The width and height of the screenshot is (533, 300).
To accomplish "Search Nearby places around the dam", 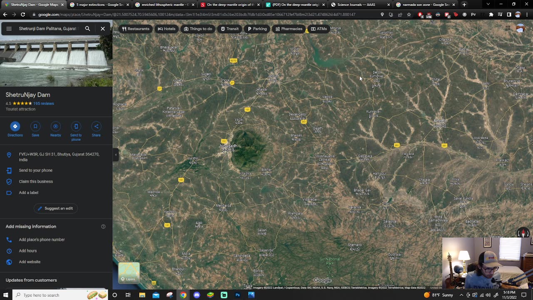I will coord(55,129).
